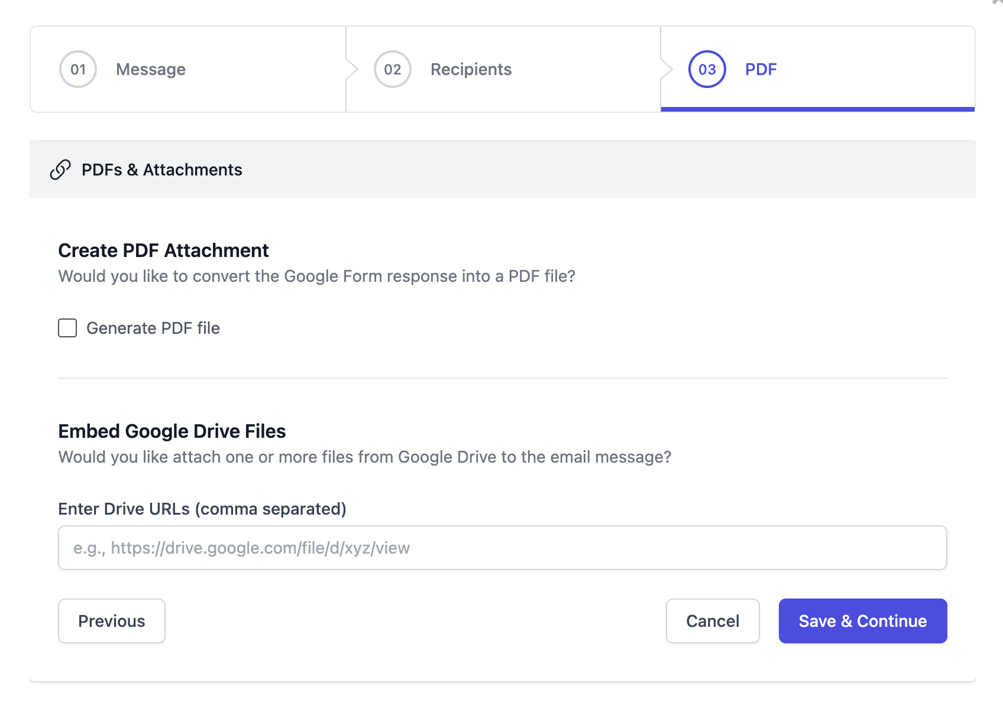
Task: Click the chain-link icon beside PDFs & Attachments
Action: click(x=60, y=170)
